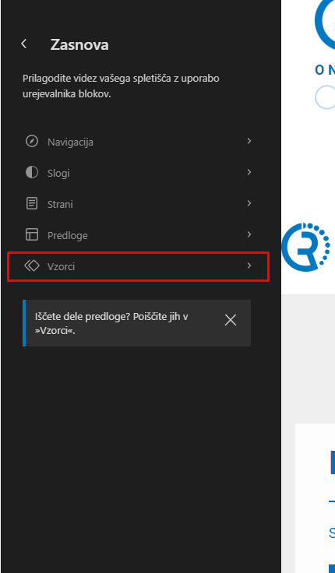Open the Predloge text label

click(x=67, y=236)
